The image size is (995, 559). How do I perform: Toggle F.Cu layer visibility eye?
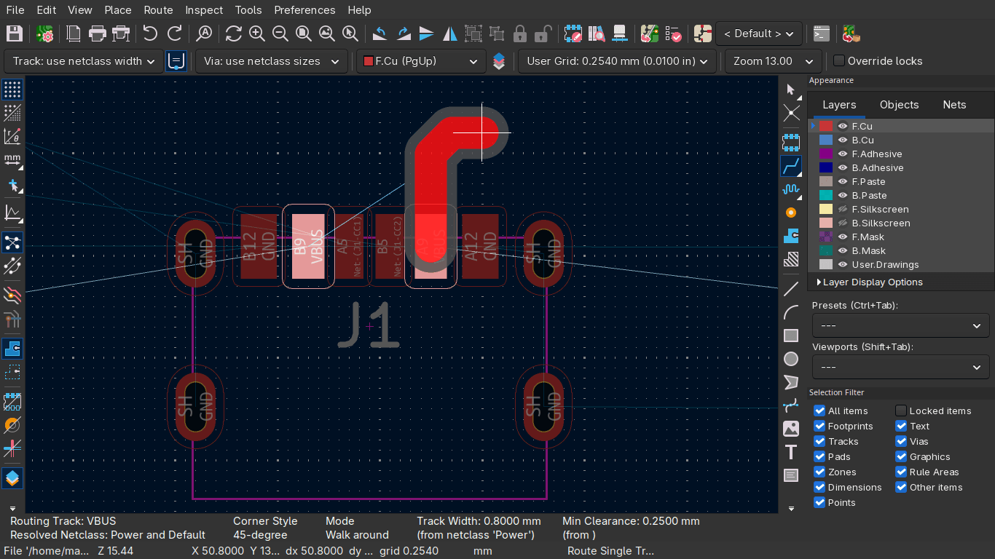pos(843,126)
